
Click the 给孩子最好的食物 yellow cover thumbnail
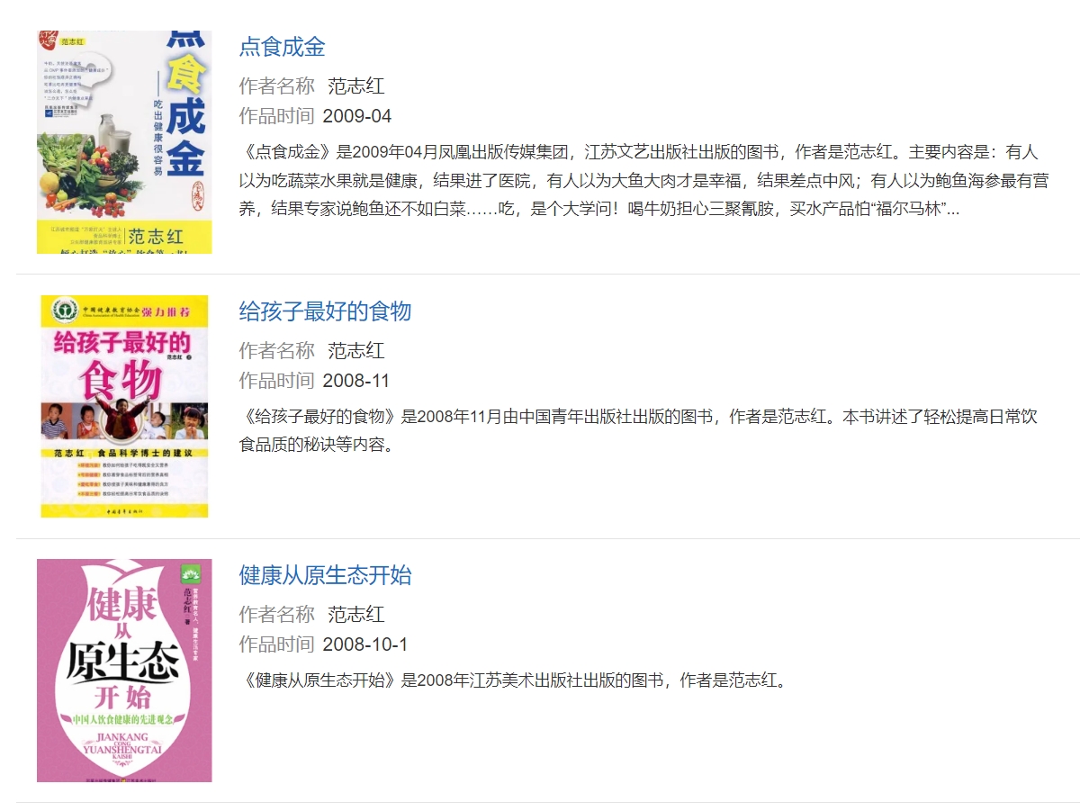tap(124, 406)
